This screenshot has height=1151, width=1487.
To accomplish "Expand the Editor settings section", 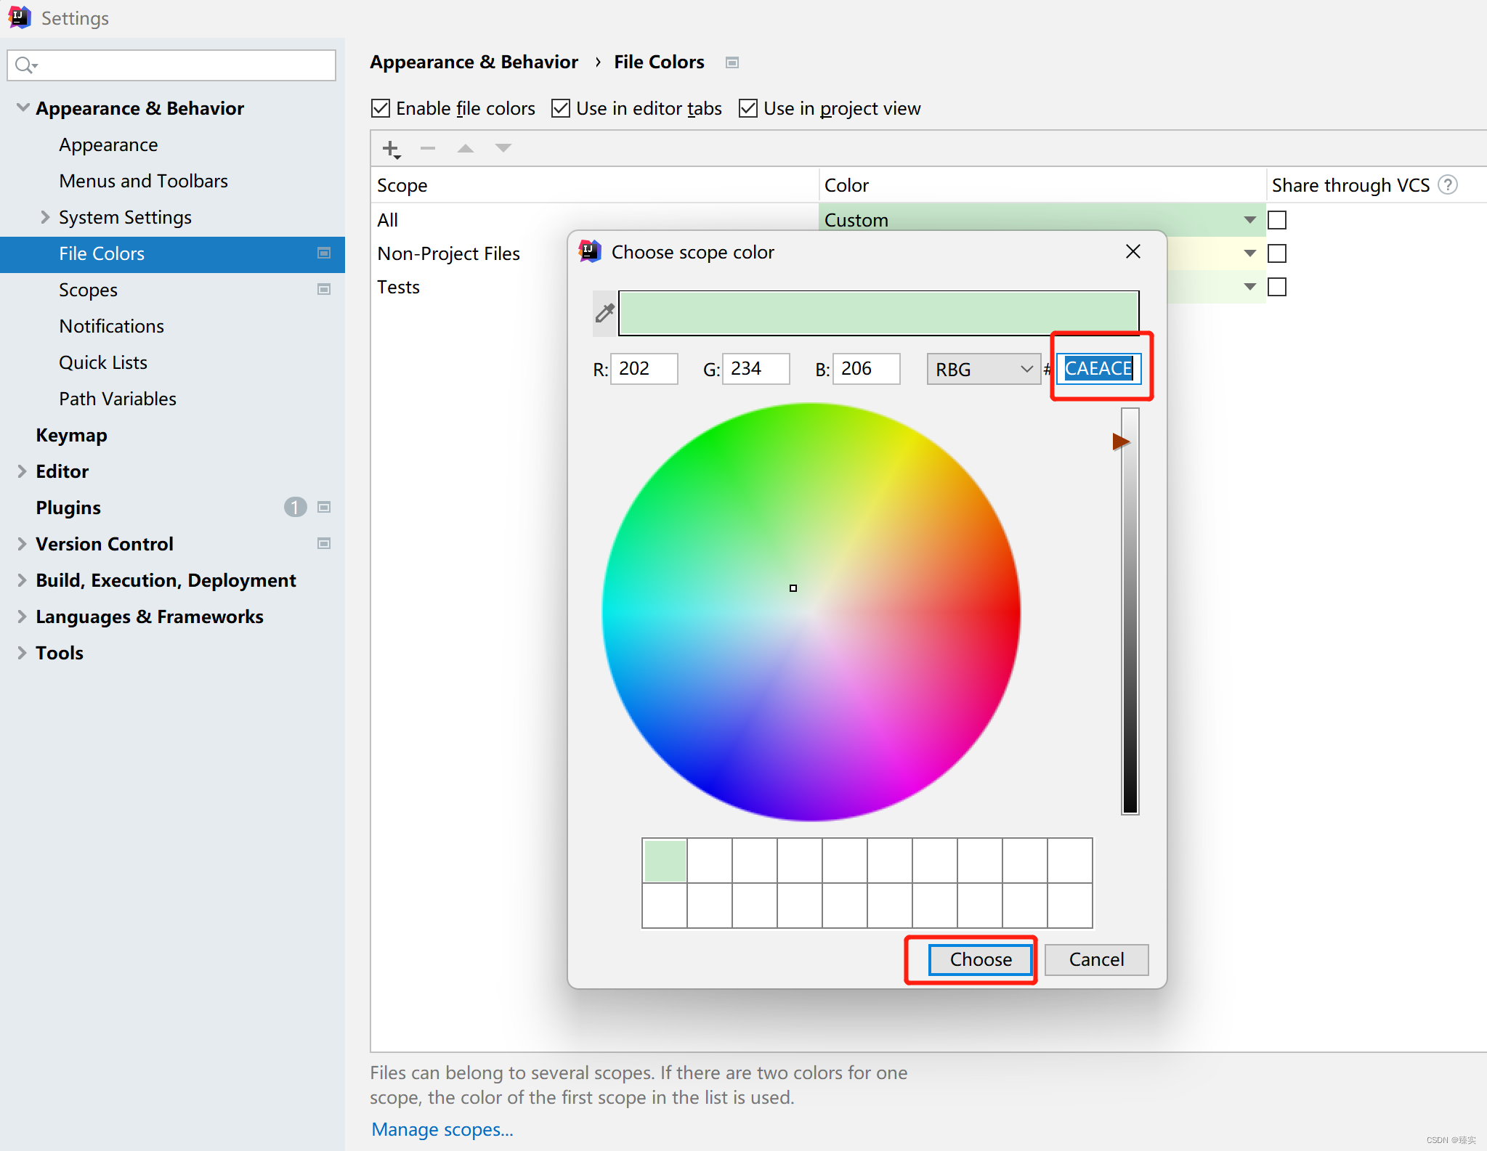I will tap(22, 471).
